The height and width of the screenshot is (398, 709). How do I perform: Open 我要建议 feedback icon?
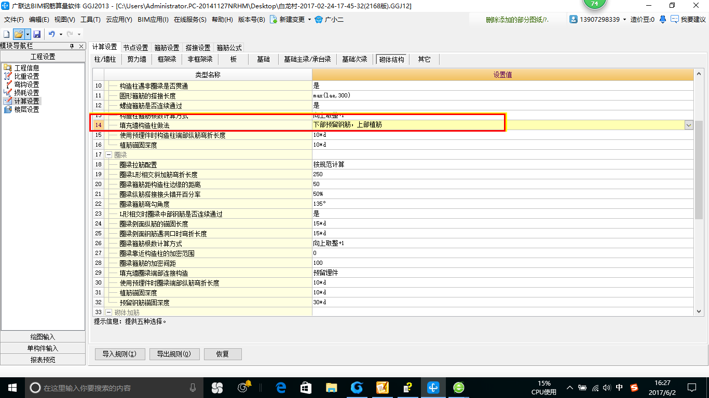tap(674, 19)
